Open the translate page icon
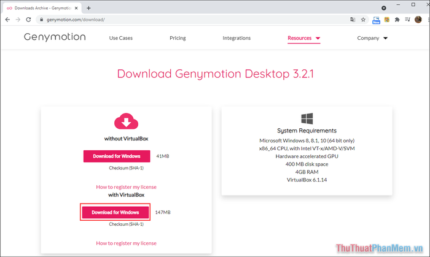This screenshot has height=257, width=430. click(x=353, y=20)
